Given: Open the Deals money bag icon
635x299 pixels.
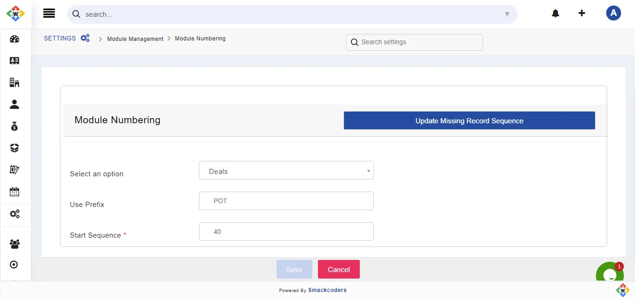Looking at the screenshot, I should coord(14,126).
